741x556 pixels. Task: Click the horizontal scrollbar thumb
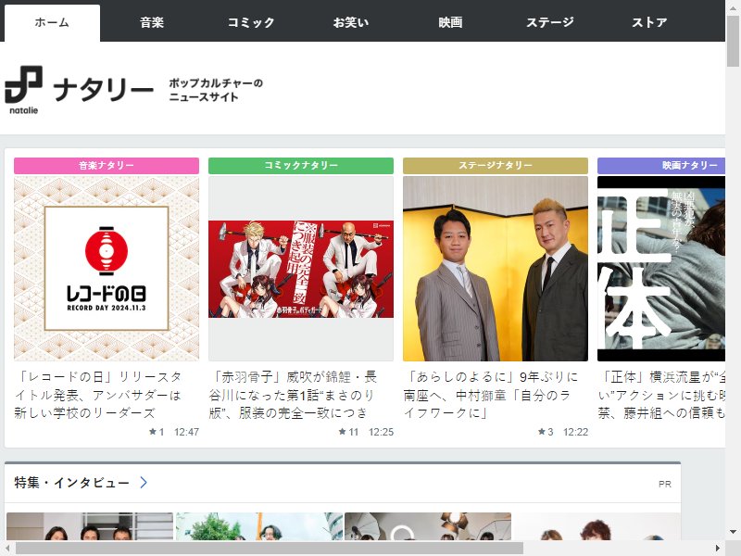[270, 548]
